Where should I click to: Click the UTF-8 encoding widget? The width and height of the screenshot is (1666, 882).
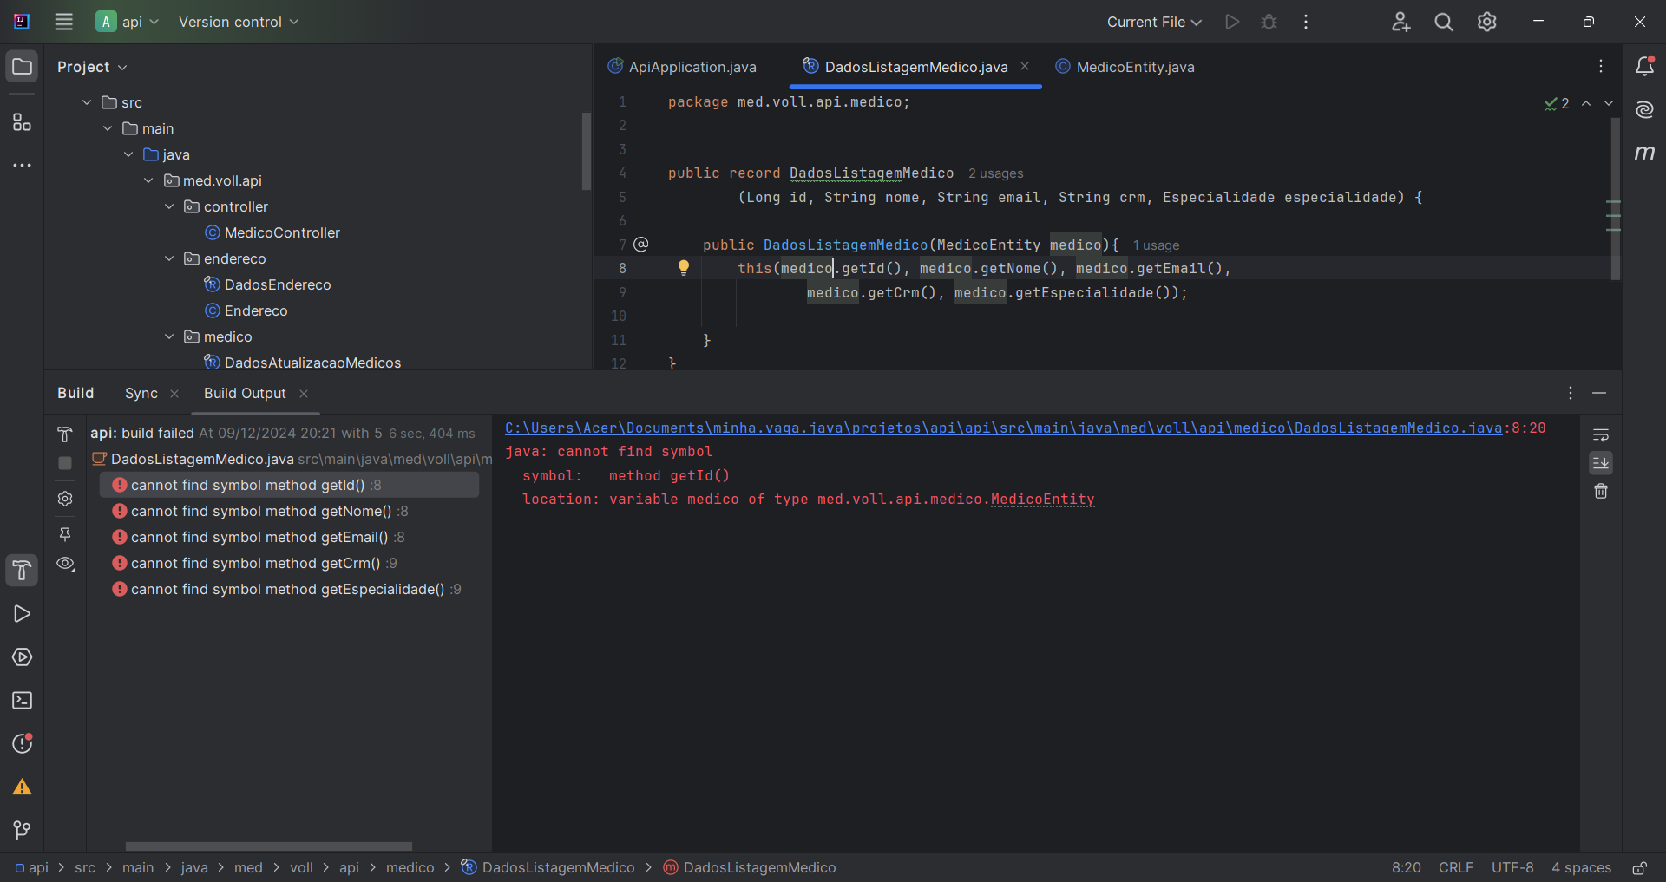[x=1512, y=868]
